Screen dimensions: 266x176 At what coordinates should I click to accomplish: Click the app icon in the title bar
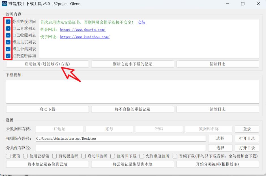click(4, 4)
